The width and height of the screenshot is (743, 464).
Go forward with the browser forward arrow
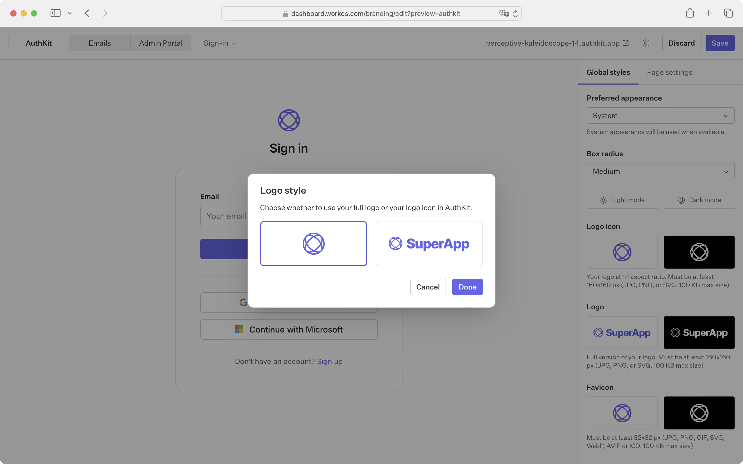pyautogui.click(x=105, y=13)
